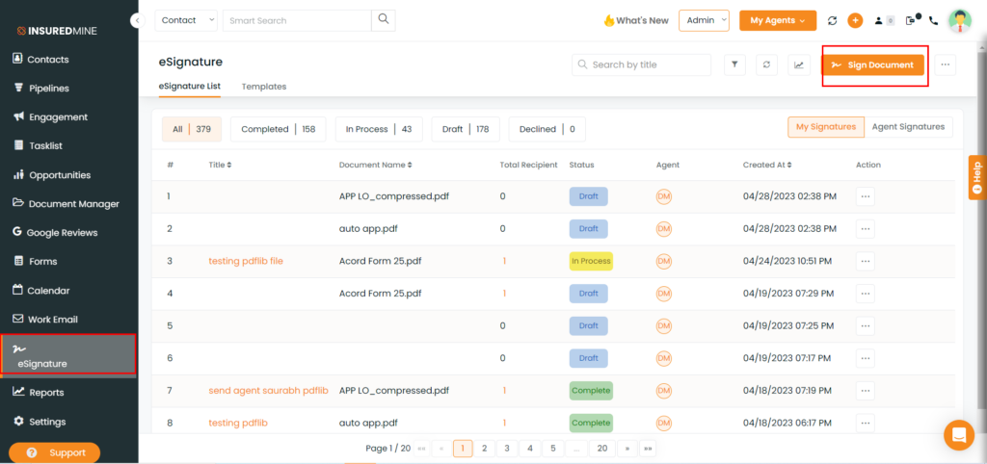Open the phone dialer icon
Viewport: 987px width, 464px height.
[x=933, y=21]
